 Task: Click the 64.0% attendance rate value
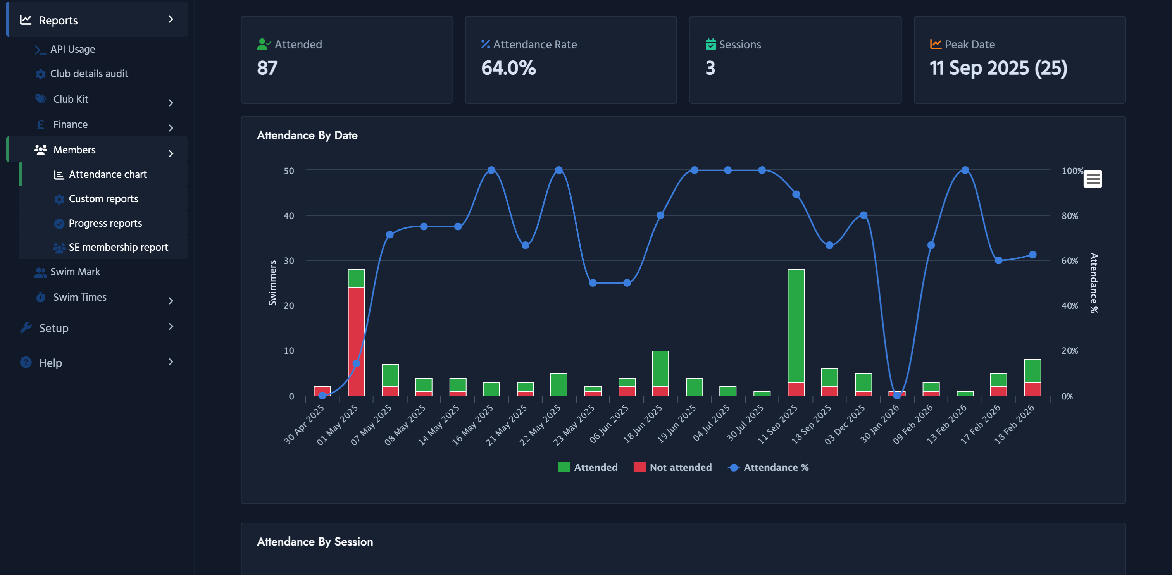point(508,68)
